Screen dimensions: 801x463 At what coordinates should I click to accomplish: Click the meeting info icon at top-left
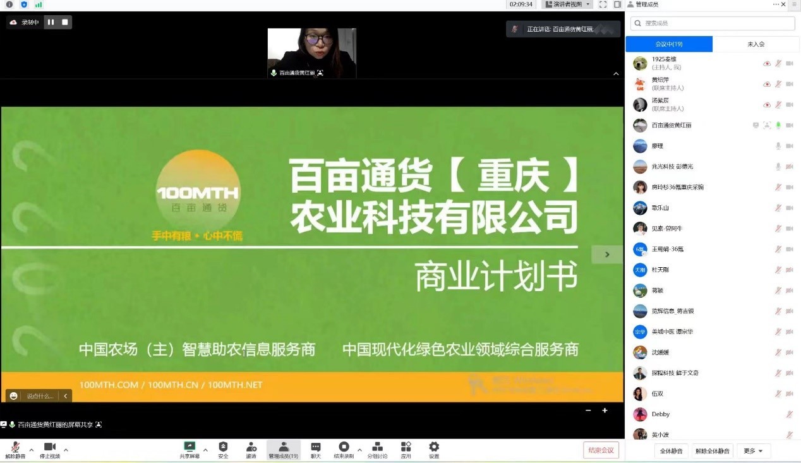coord(9,4)
